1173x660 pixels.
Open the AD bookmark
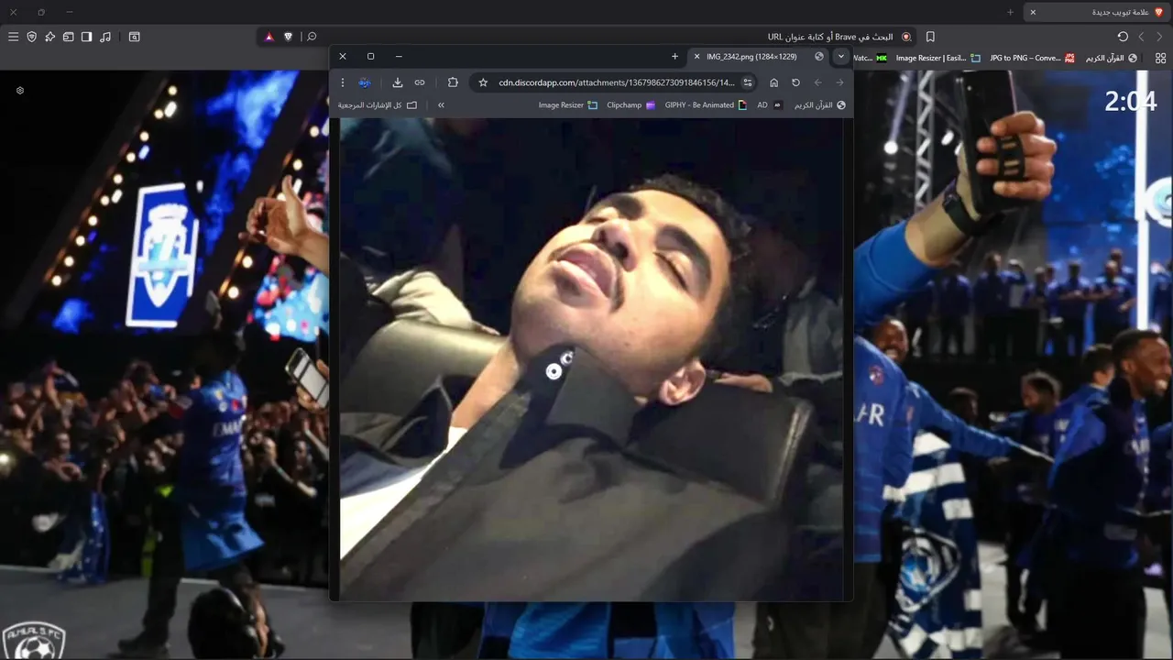[770, 105]
